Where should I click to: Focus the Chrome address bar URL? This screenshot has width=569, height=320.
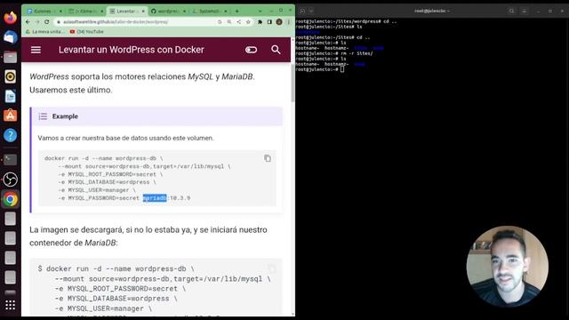[116, 21]
